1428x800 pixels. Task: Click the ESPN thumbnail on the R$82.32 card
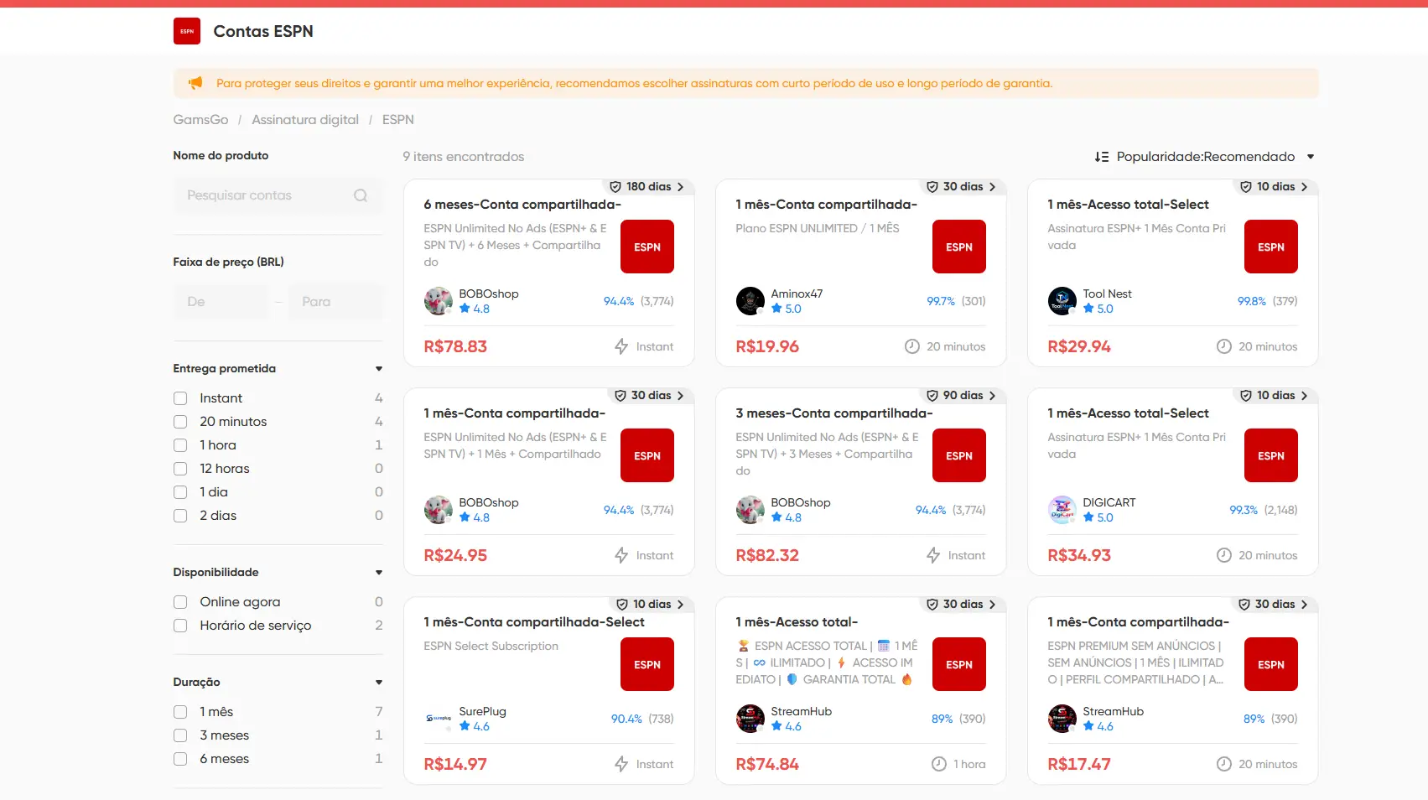pos(959,455)
